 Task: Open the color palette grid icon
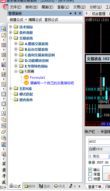[x=4, y=145]
